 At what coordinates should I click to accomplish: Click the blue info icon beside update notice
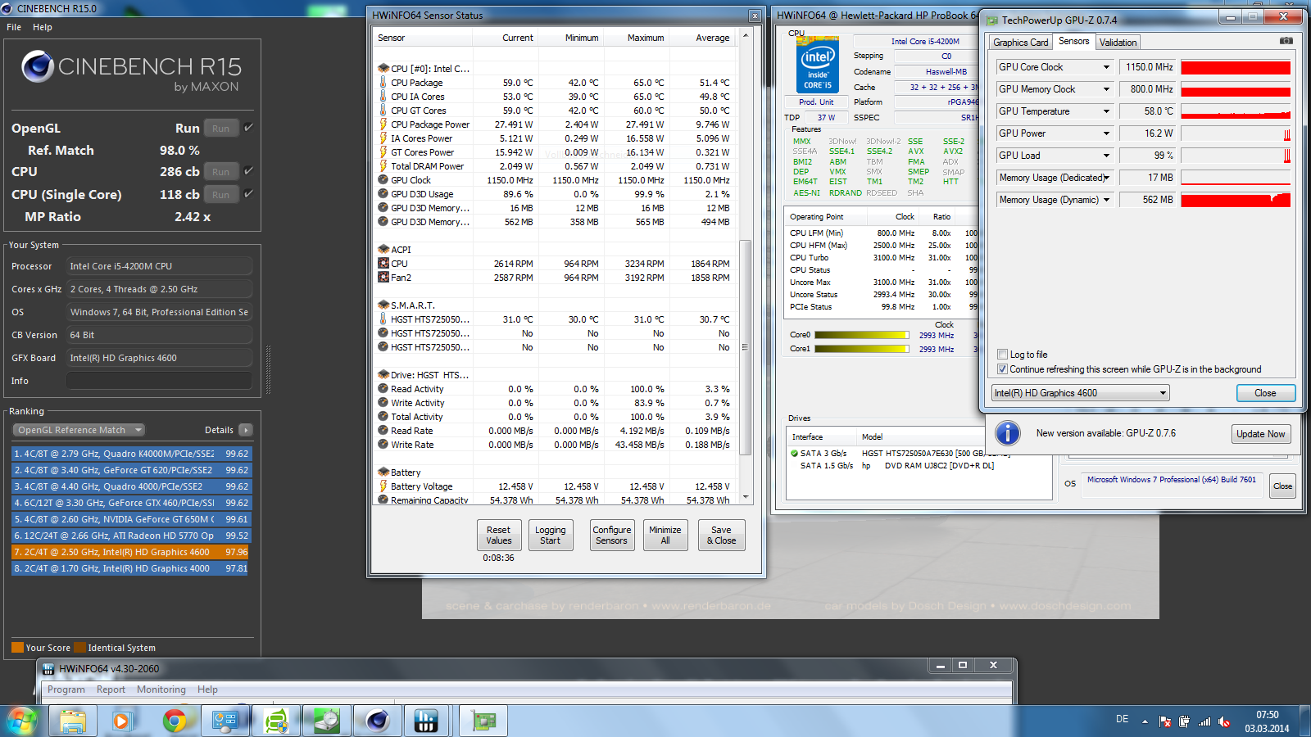pyautogui.click(x=1007, y=433)
